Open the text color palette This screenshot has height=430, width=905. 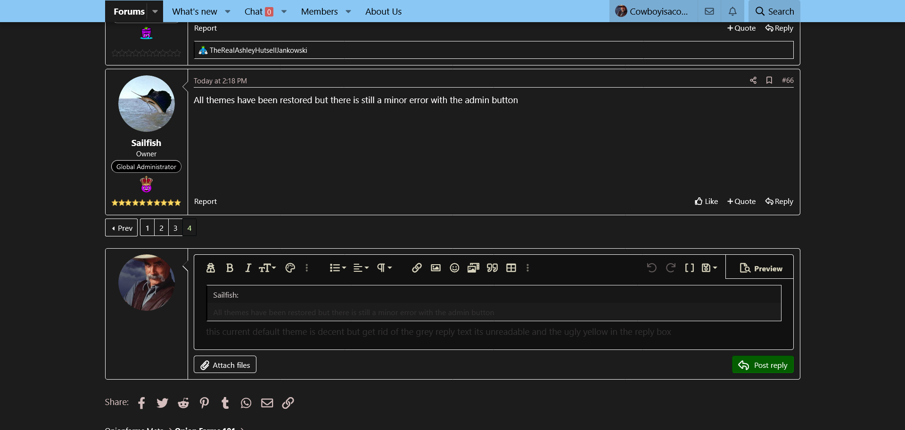point(290,268)
